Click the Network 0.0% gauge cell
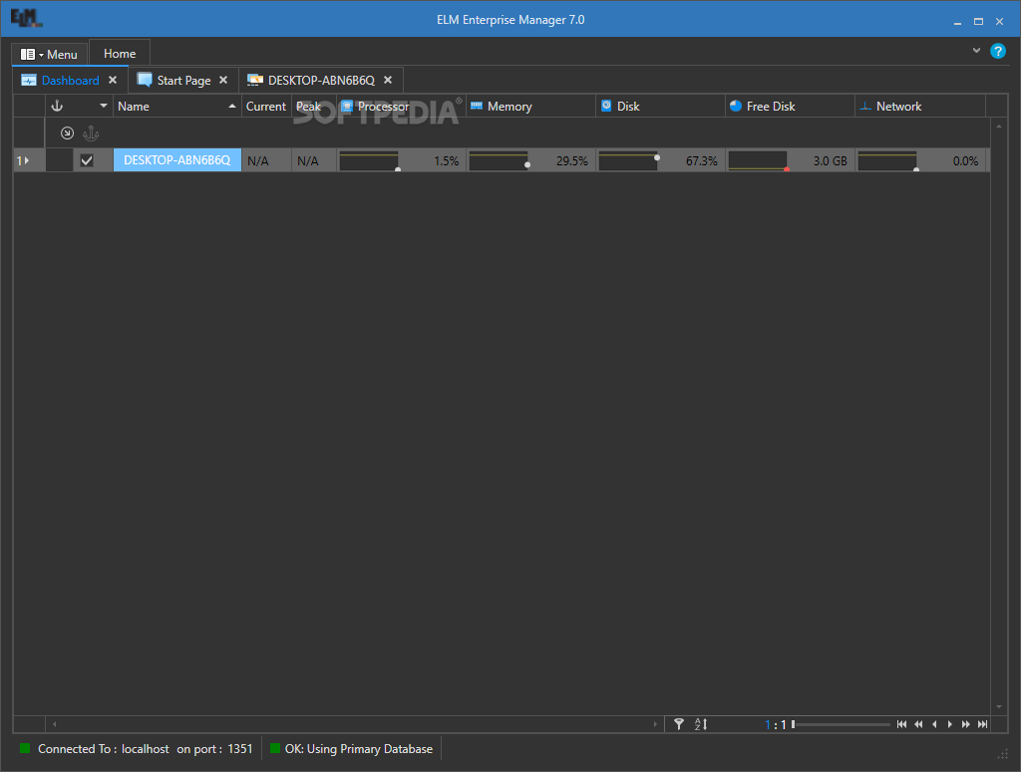1021x772 pixels. point(919,160)
